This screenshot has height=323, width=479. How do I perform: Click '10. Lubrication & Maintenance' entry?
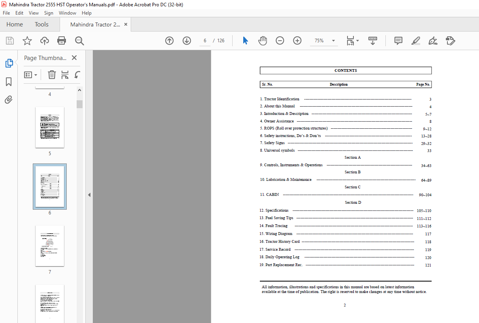tap(286, 180)
